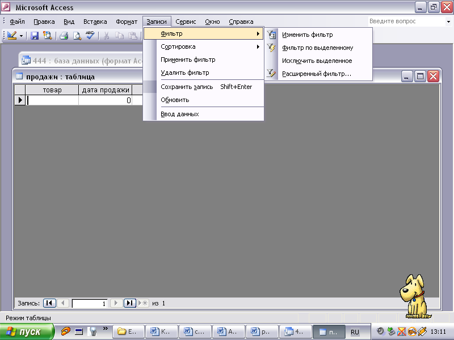Image resolution: width=454 pixels, height=340 pixels.
Task: Click the Office Assistant dog
Action: (414, 297)
